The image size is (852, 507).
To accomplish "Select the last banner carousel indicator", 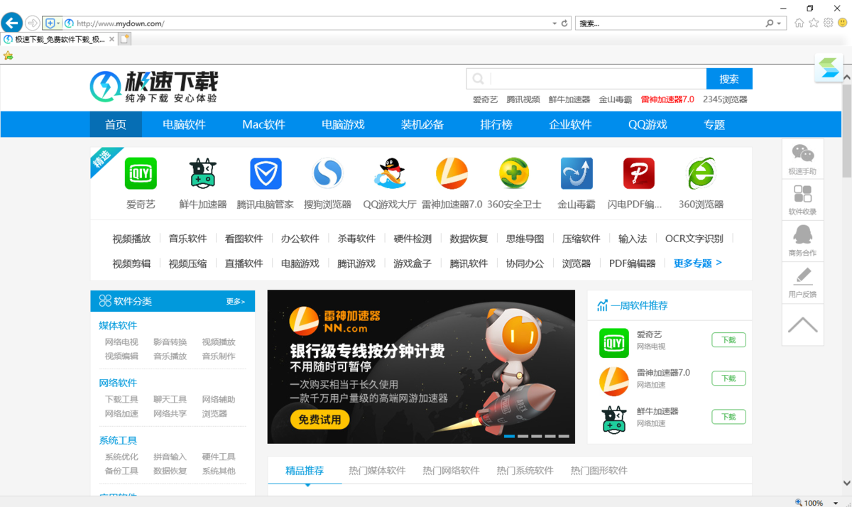I will [564, 436].
